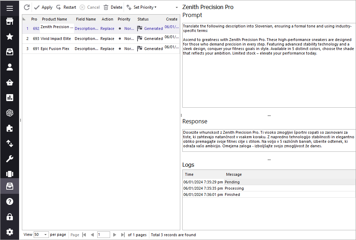The image size is (356, 240).
Task: Sort by Create column
Action: pyautogui.click(x=172, y=19)
